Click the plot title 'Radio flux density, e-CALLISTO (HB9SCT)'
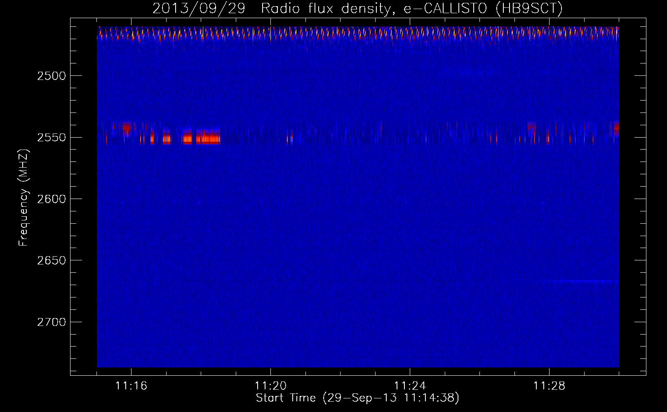 tap(412, 8)
